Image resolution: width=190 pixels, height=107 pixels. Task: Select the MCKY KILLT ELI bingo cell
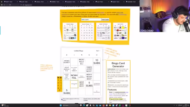coord(82,62)
